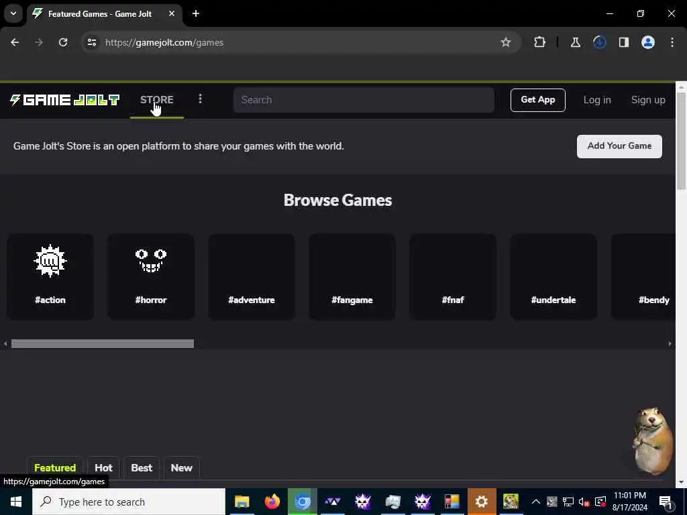Screen dimensions: 687x515
Task: Bookmark this page with the star icon
Action: pyautogui.click(x=506, y=42)
